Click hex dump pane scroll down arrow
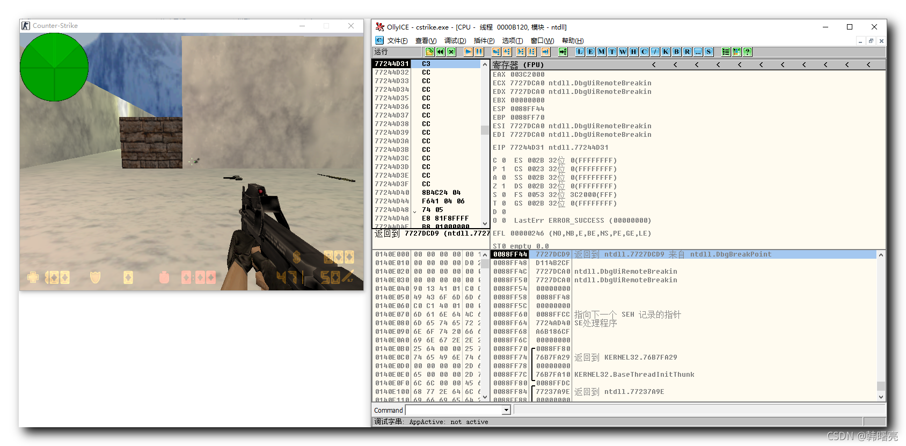906x446 pixels. click(x=485, y=397)
